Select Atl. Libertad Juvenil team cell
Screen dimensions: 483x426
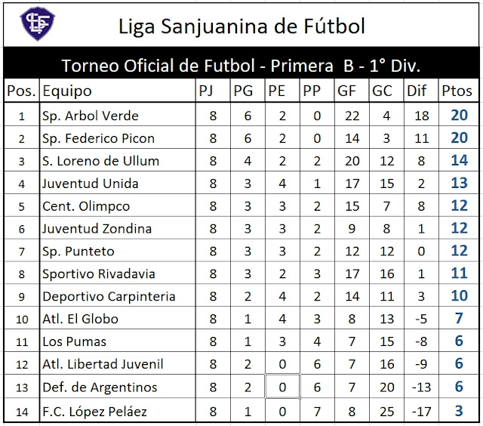(118, 364)
